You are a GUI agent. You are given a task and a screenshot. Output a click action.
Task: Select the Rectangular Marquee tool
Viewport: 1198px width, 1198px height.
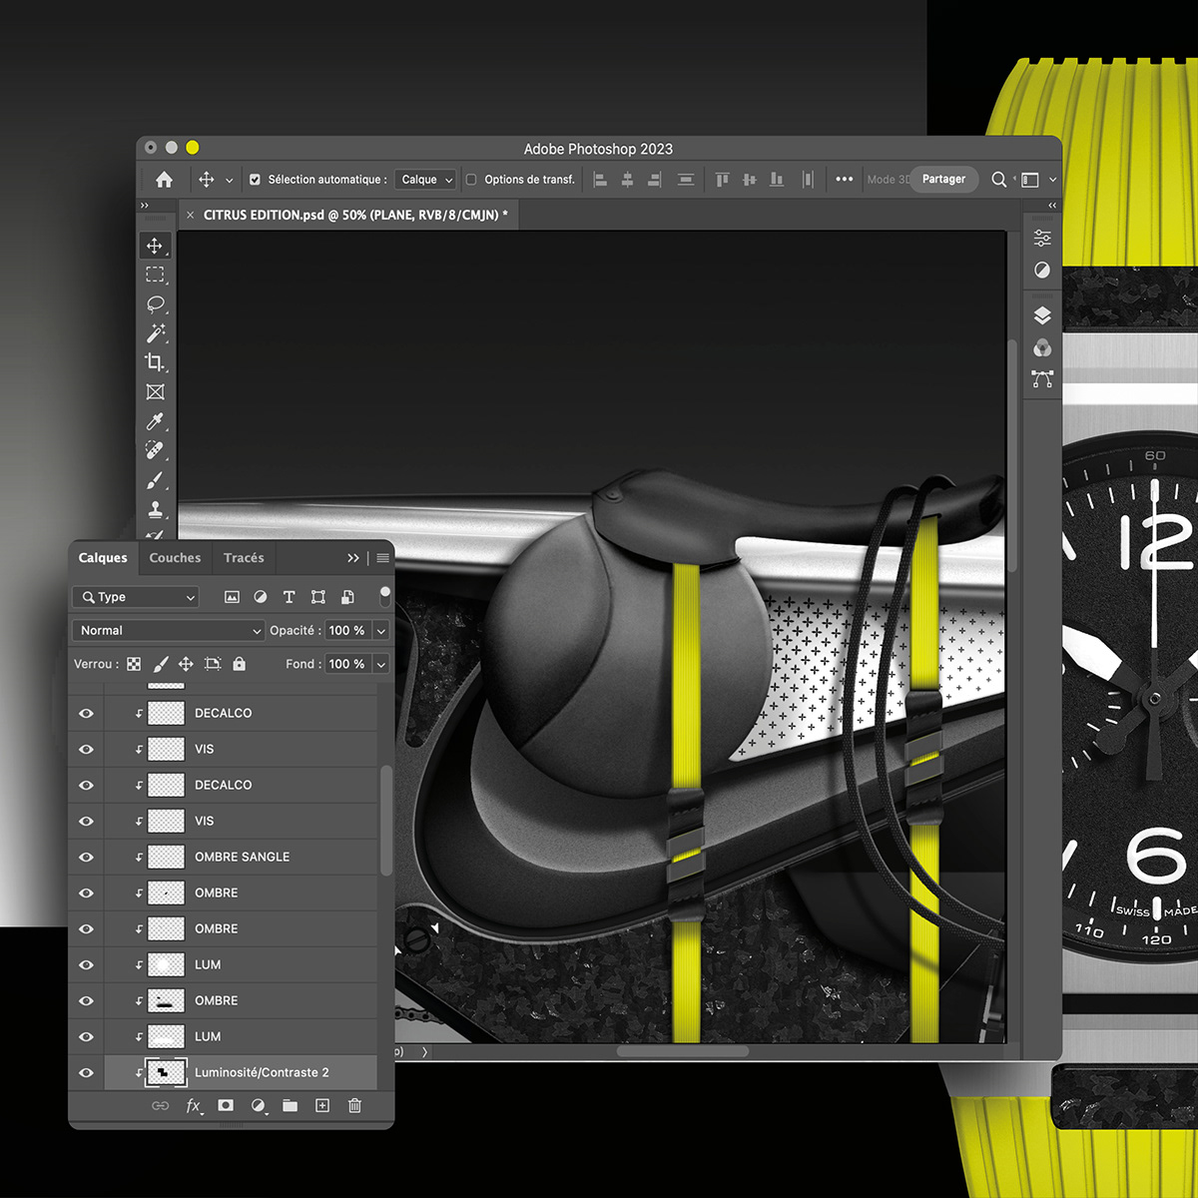pos(156,275)
